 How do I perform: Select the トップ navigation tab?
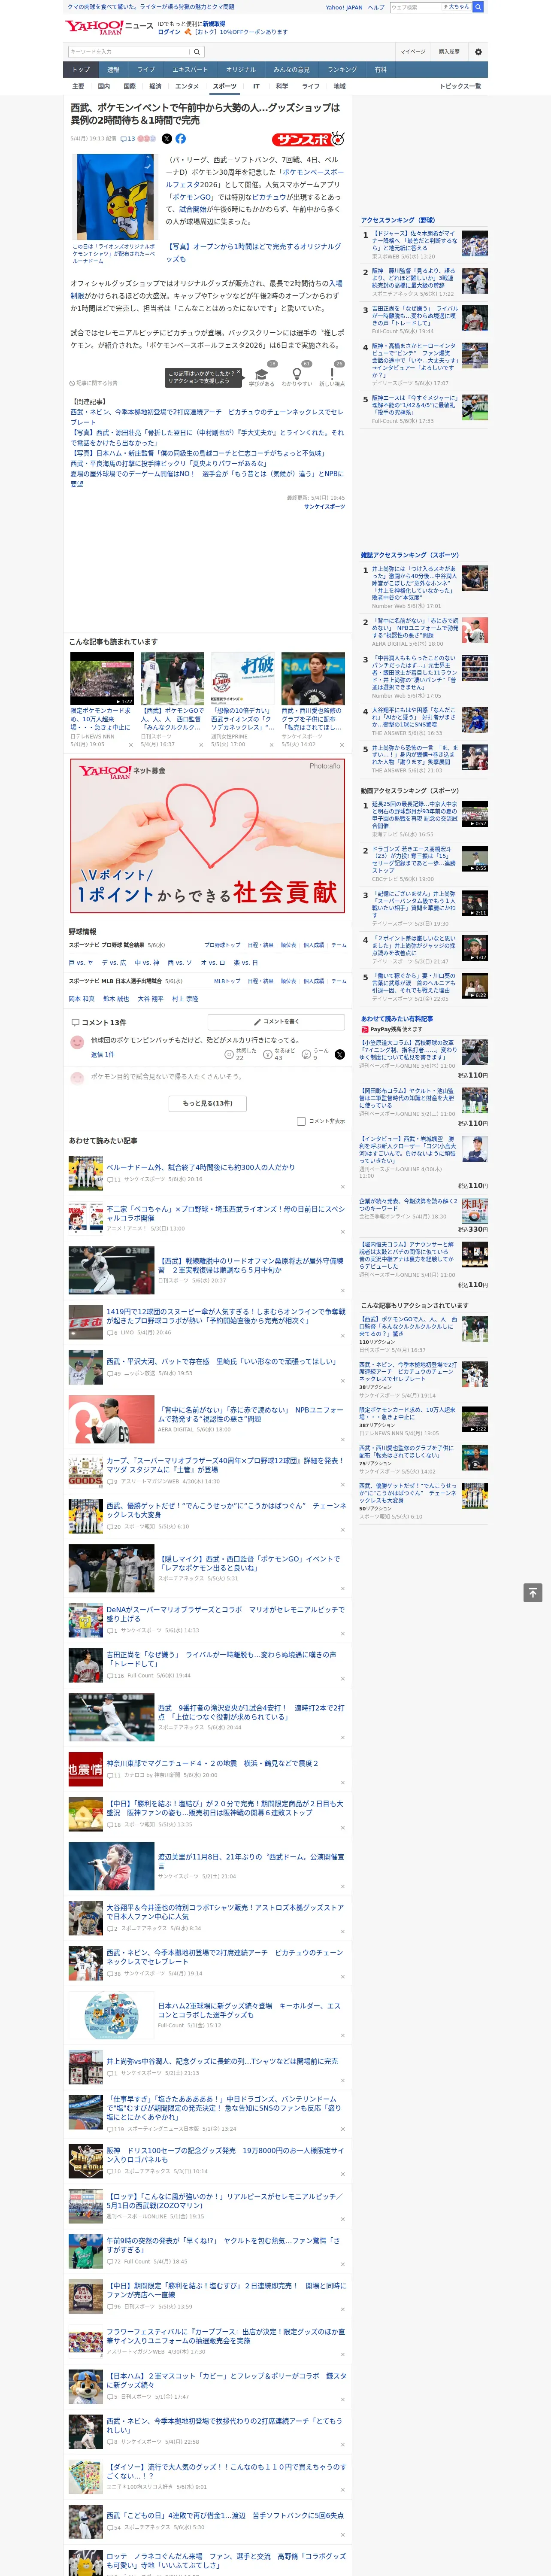pos(81,70)
